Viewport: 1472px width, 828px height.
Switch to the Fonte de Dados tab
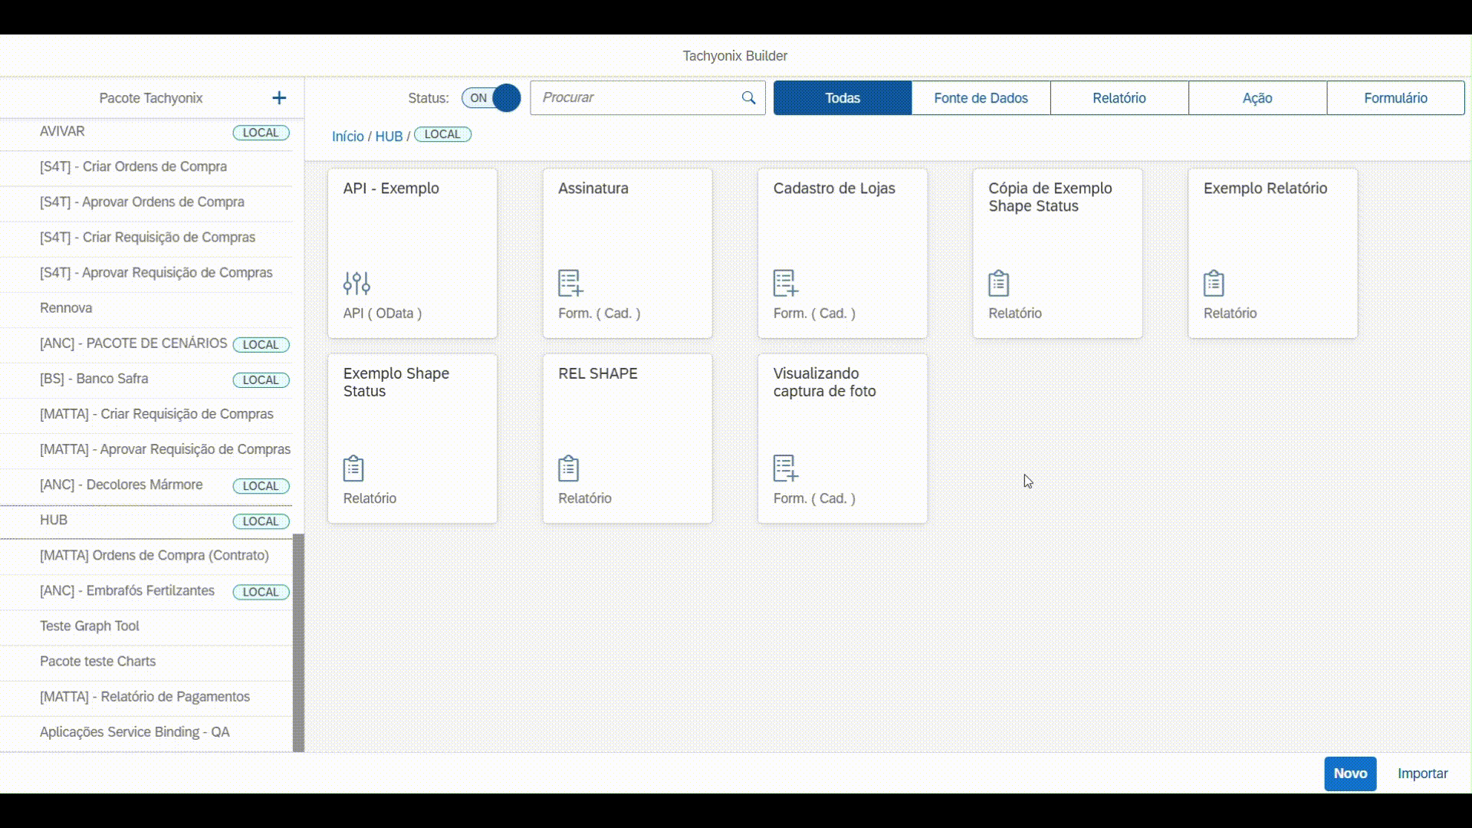[x=981, y=98]
